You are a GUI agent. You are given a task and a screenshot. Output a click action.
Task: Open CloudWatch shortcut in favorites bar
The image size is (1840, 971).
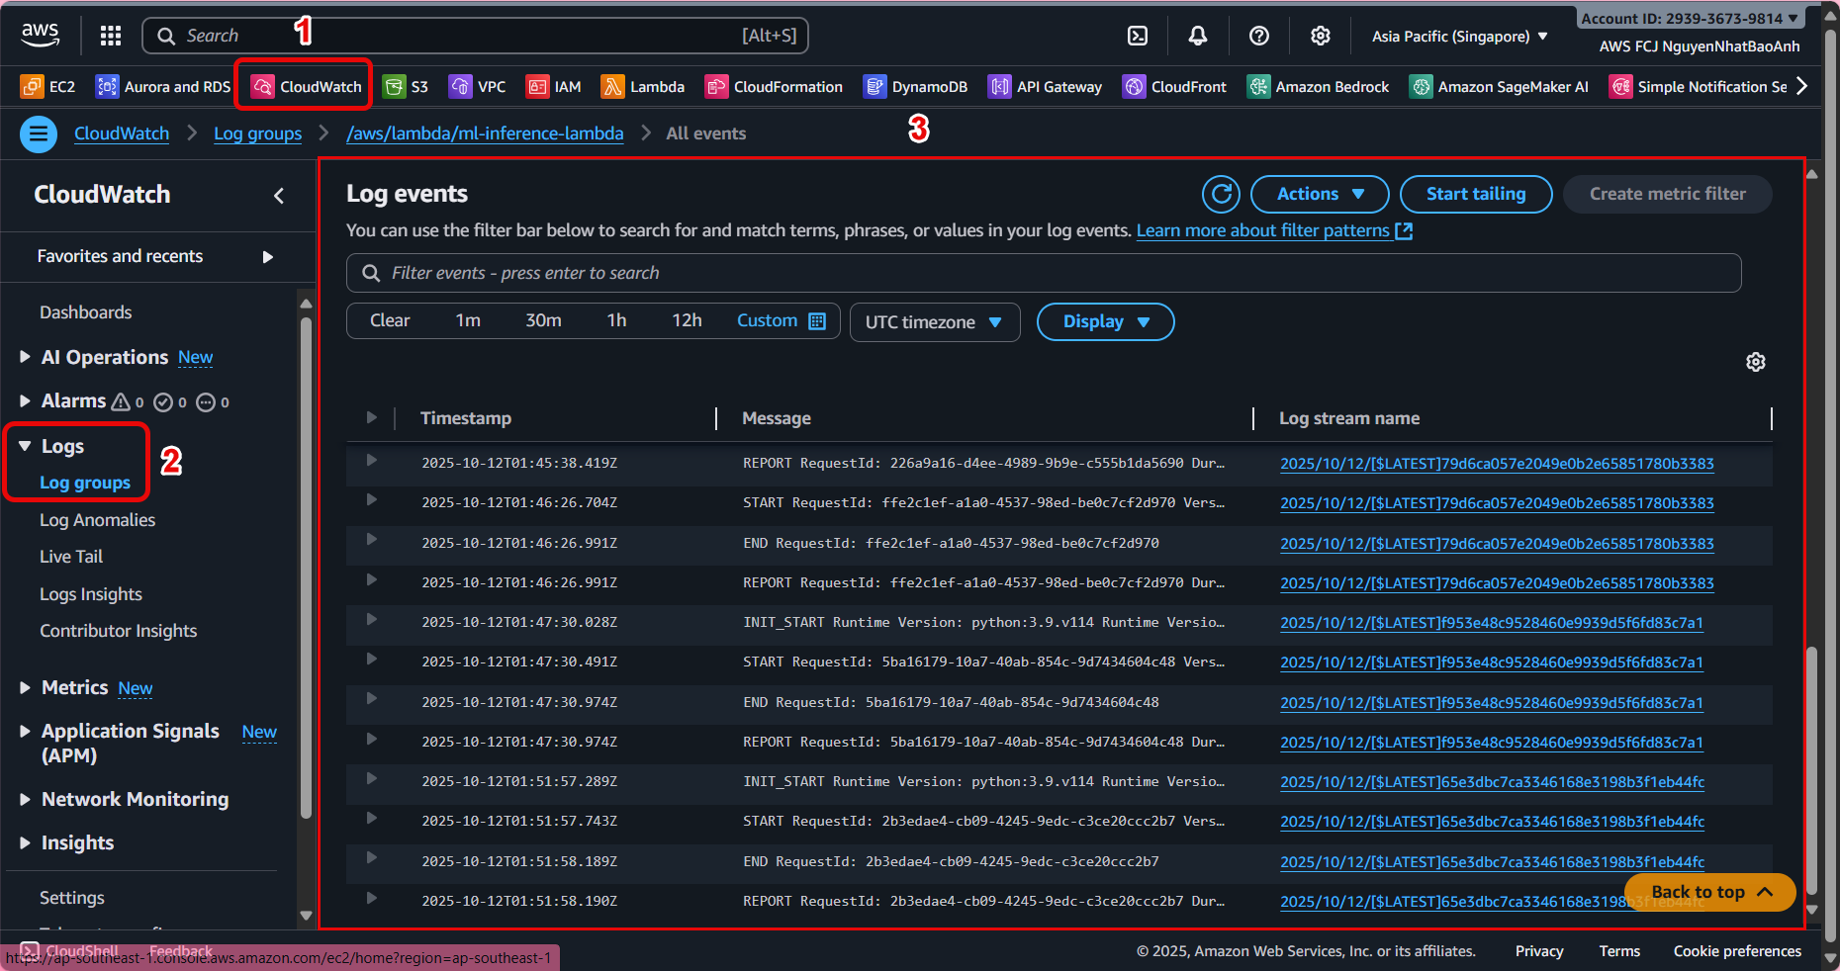[307, 87]
